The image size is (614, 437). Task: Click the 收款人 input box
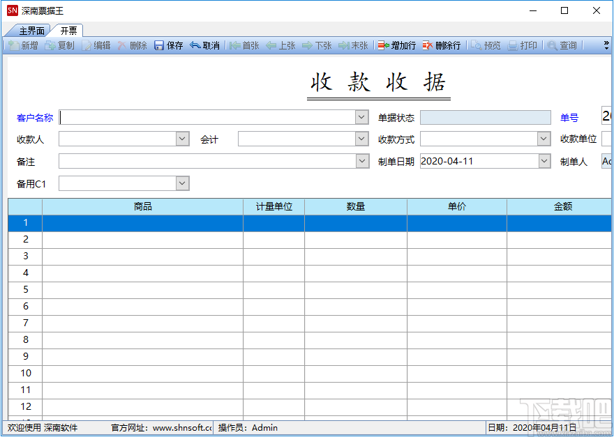117,139
